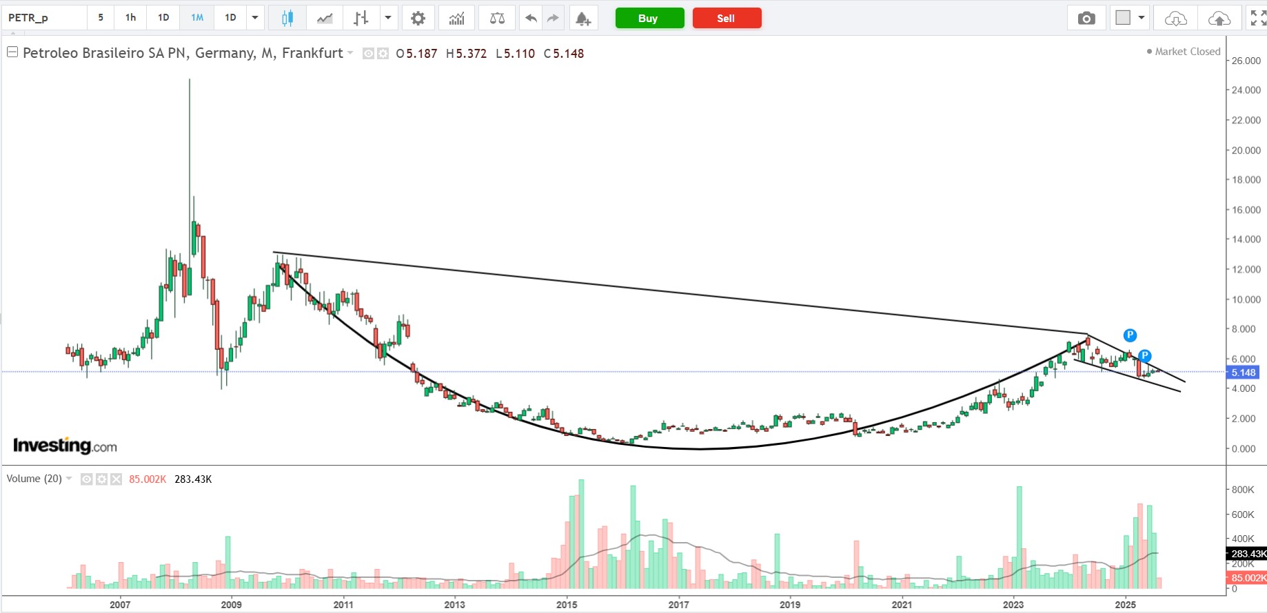1267x613 pixels.
Task: Expand the layout selector dropdown arrow
Action: point(1142,18)
